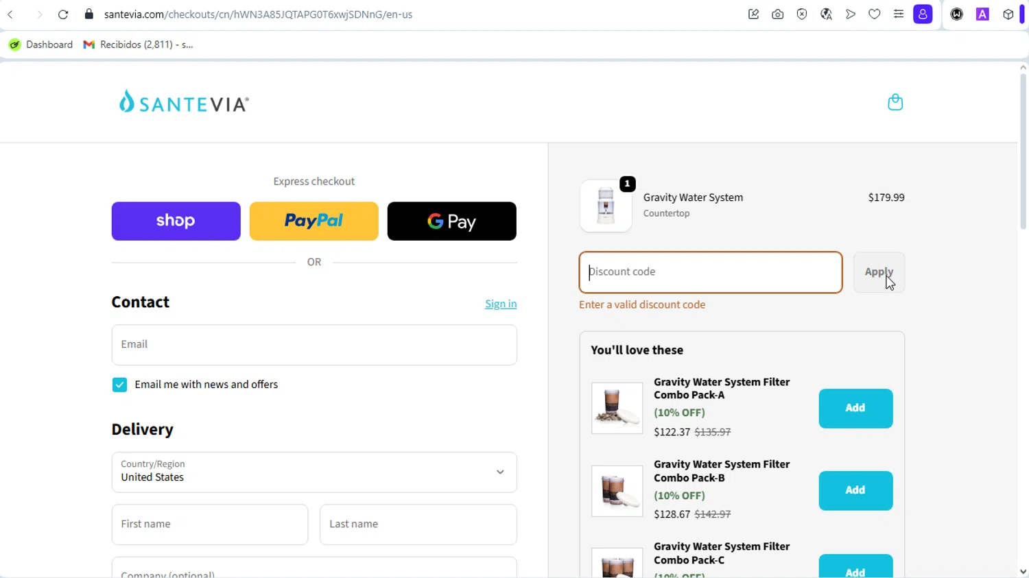Take a snapshot with the camera icon
Screen dimensions: 1029x578
pos(777,14)
